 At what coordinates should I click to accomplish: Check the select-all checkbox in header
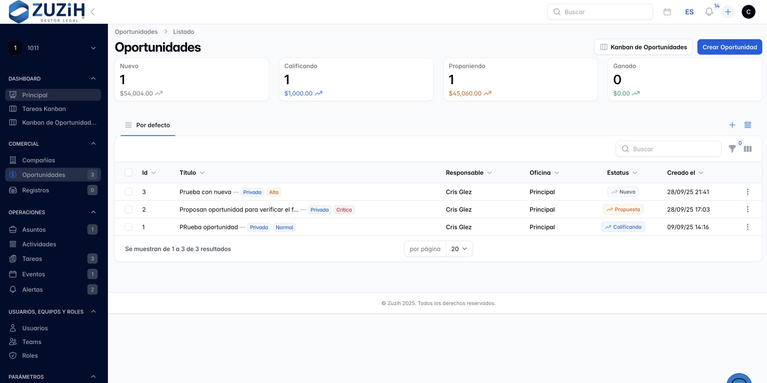coord(129,173)
